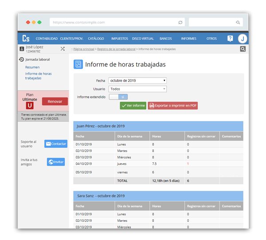Open the CATÁLOGO menu

[96, 39]
